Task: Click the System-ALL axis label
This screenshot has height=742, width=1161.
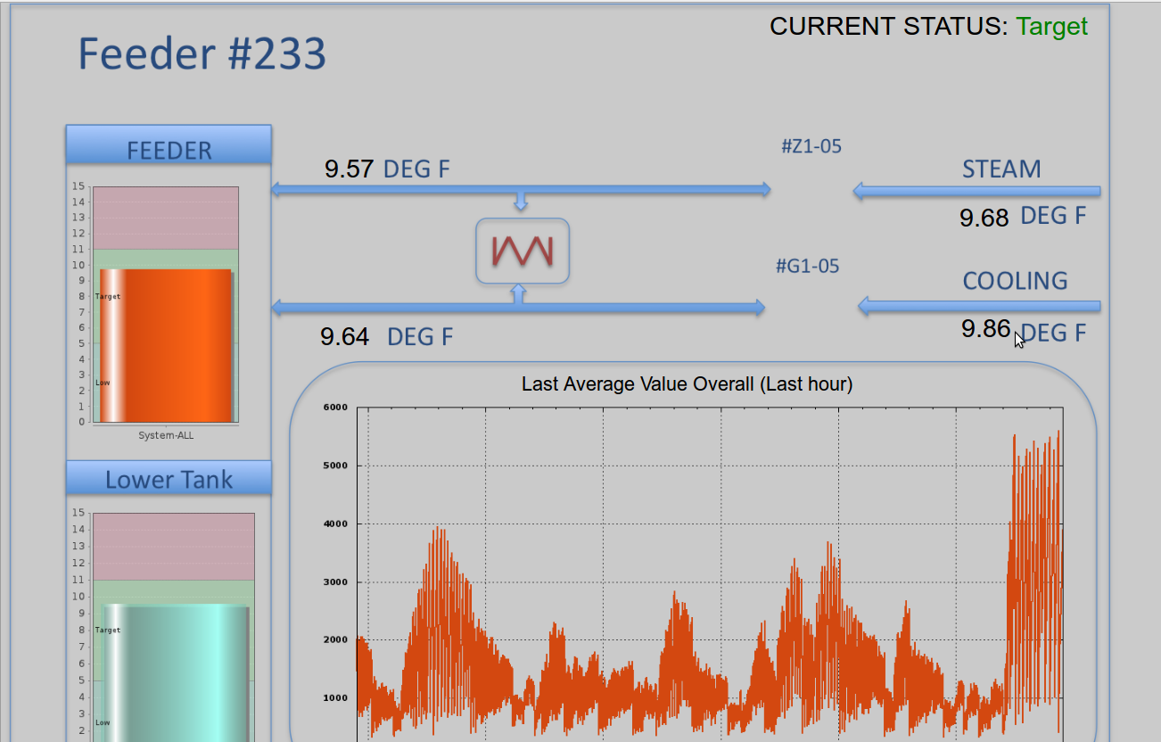Action: [166, 435]
